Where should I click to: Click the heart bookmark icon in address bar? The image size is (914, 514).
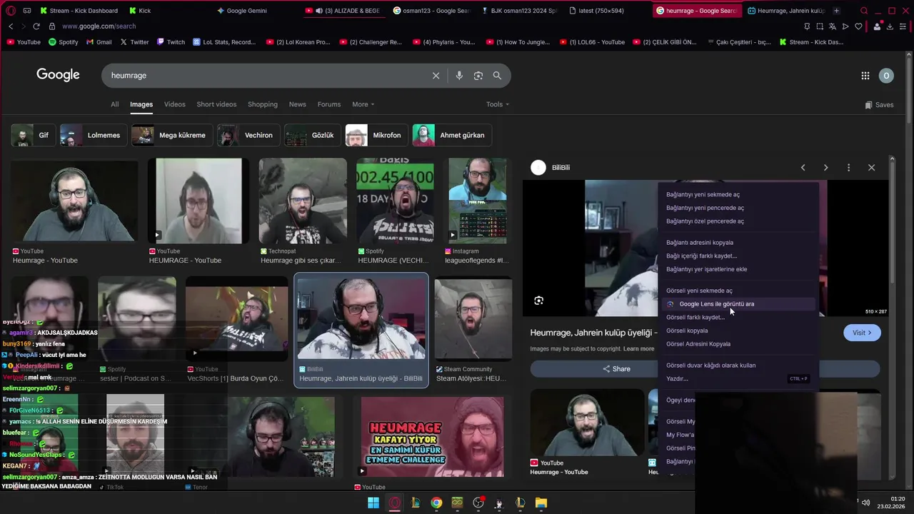coord(858,26)
